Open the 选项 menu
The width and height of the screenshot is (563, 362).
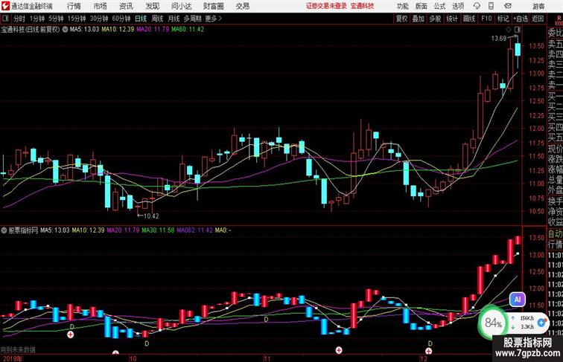point(458,6)
